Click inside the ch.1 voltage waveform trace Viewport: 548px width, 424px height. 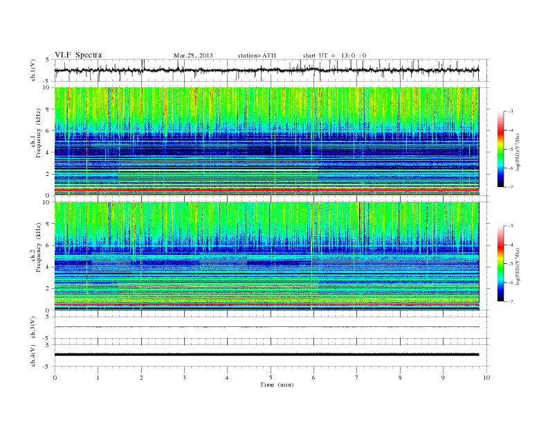tap(266, 70)
